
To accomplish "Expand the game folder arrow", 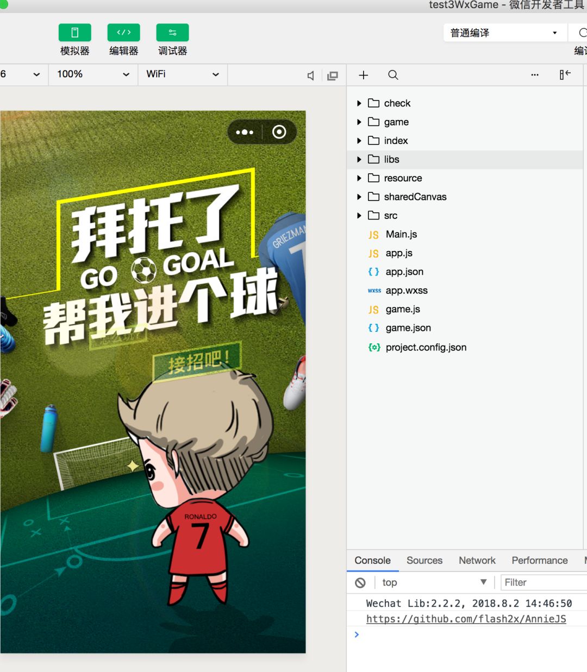I will tap(359, 122).
